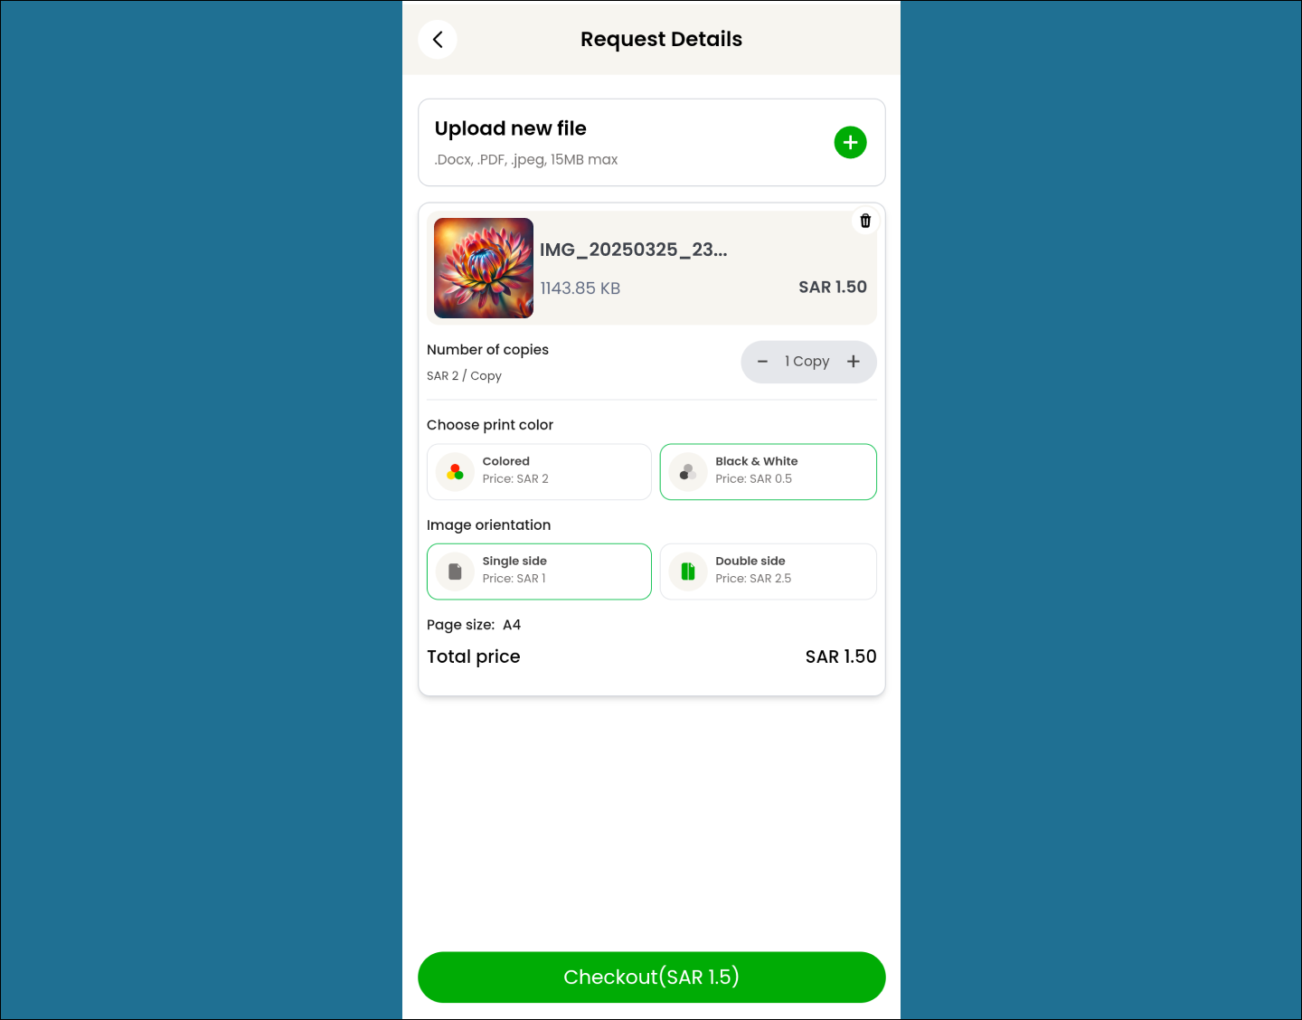Select the Colored print option
This screenshot has width=1302, height=1020.
[x=539, y=472]
